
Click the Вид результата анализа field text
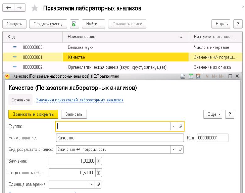click(113, 150)
